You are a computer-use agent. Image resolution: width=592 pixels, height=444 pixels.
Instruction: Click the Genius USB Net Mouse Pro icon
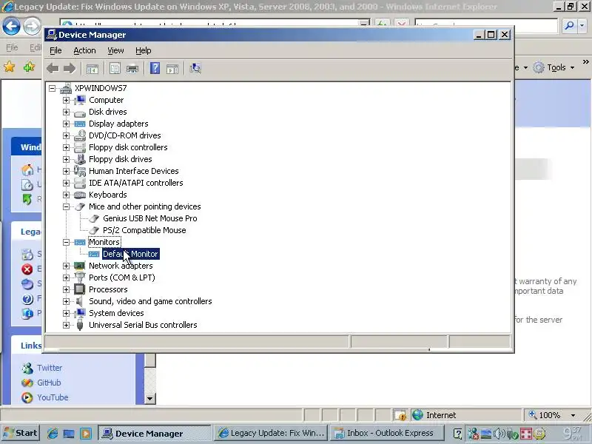pos(94,218)
